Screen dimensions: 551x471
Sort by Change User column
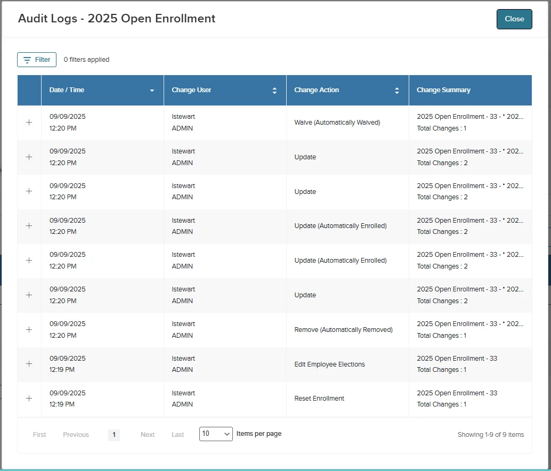tap(225, 90)
